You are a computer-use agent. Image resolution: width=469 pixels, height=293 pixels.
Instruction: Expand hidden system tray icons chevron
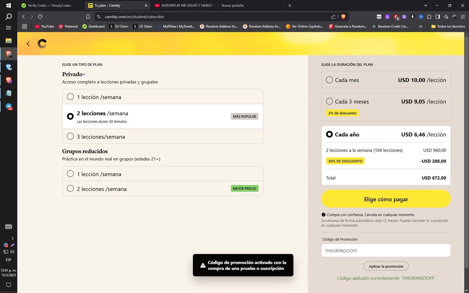click(12, 238)
